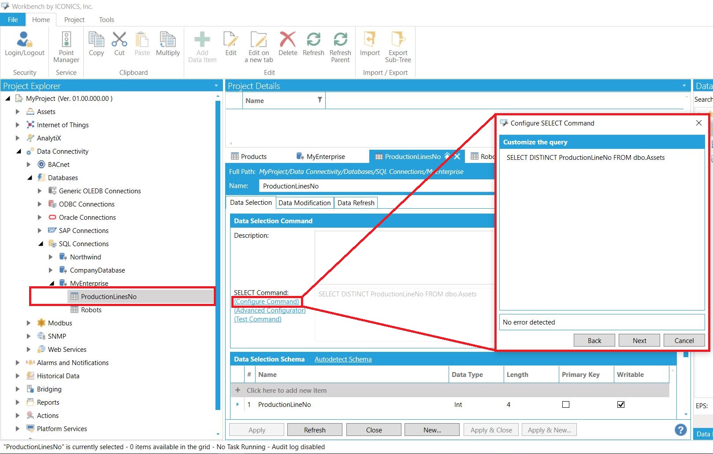Image resolution: width=713 pixels, height=454 pixels.
Task: Switch to the Tools ribbon tab
Action: pyautogui.click(x=106, y=19)
